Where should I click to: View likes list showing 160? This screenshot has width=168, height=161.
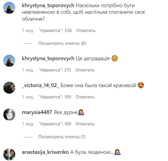point(55,124)
